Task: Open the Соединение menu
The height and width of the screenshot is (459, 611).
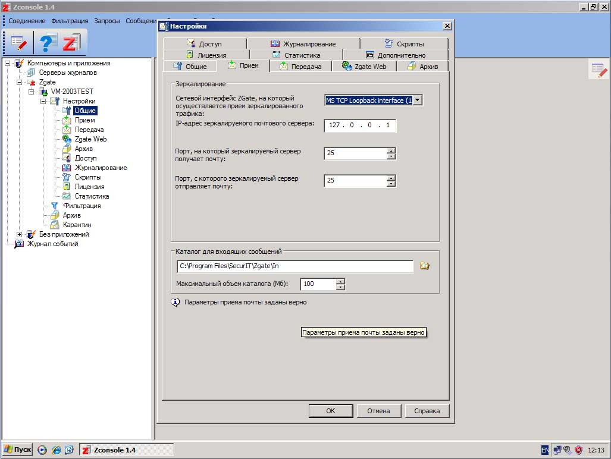Action: [27, 21]
